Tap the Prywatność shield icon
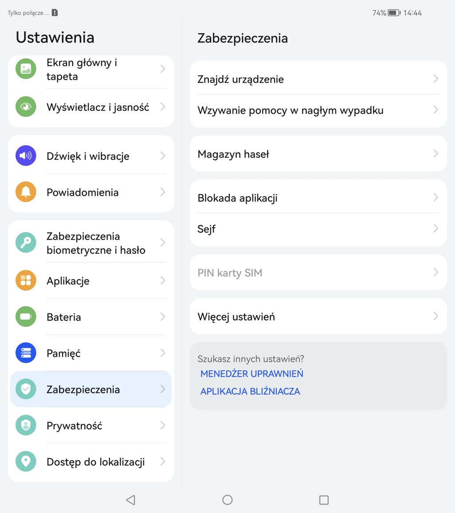The height and width of the screenshot is (513, 455). [26, 425]
